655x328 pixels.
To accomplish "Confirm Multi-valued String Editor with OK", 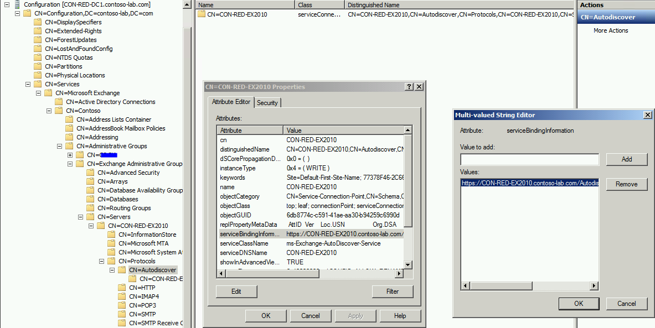I will (579, 303).
